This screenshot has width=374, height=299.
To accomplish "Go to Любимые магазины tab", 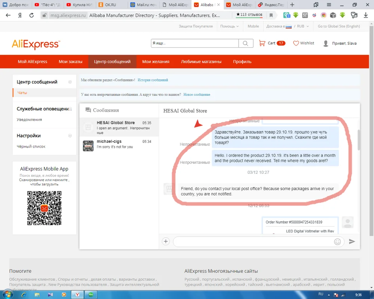I will coord(201,62).
